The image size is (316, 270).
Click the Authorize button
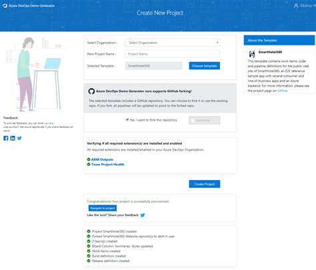pos(205,120)
